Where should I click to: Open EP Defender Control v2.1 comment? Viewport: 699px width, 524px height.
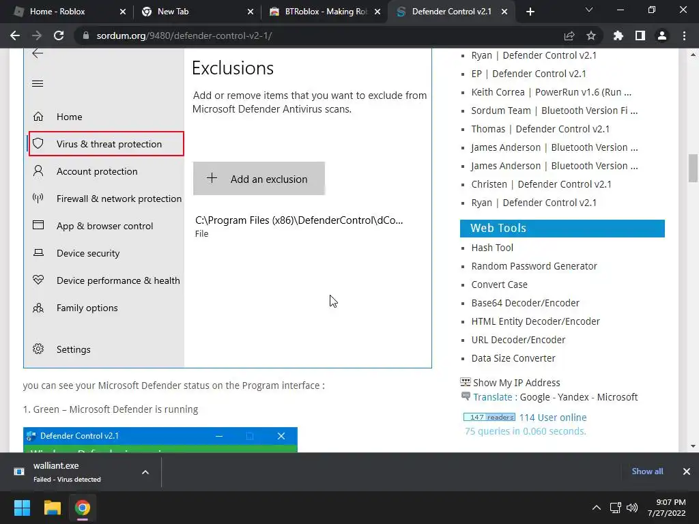[x=529, y=74]
